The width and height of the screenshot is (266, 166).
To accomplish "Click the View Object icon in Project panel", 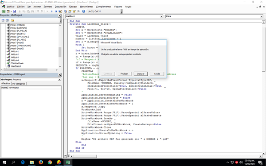I will [x=7, y=20].
